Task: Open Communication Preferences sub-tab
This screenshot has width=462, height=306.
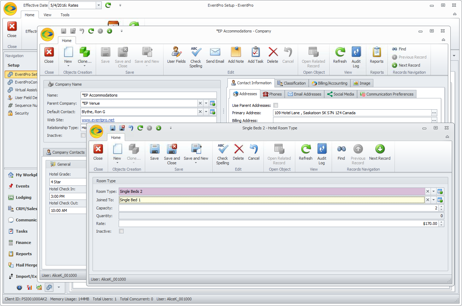Action: tap(387, 94)
